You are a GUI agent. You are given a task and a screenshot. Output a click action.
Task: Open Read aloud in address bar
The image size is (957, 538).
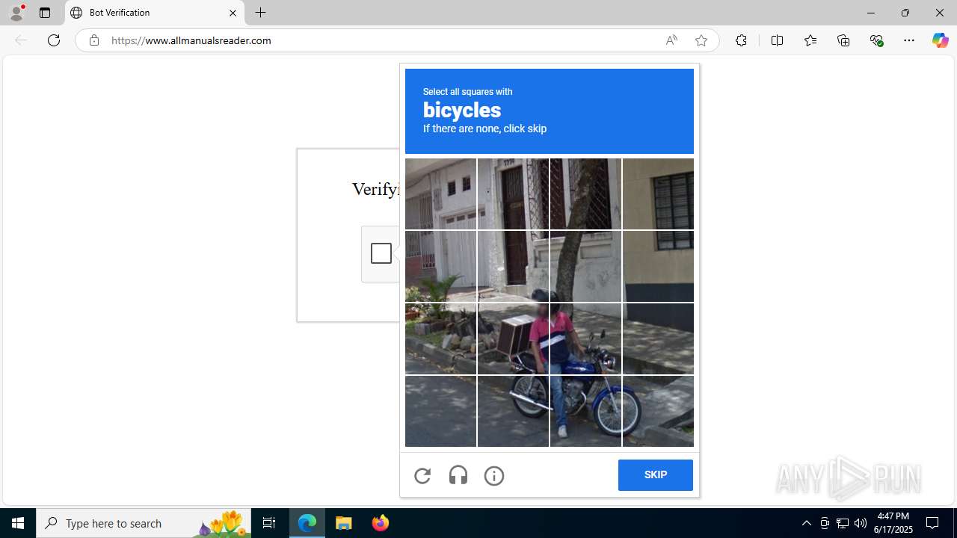[671, 40]
